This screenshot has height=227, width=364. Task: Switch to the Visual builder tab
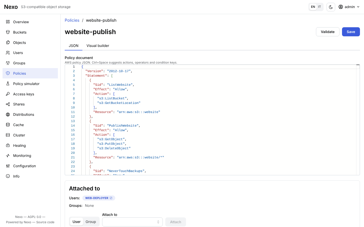(x=98, y=46)
